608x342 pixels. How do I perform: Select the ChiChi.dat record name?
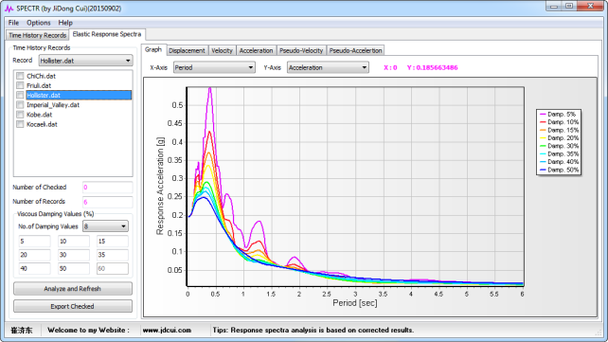(41, 76)
